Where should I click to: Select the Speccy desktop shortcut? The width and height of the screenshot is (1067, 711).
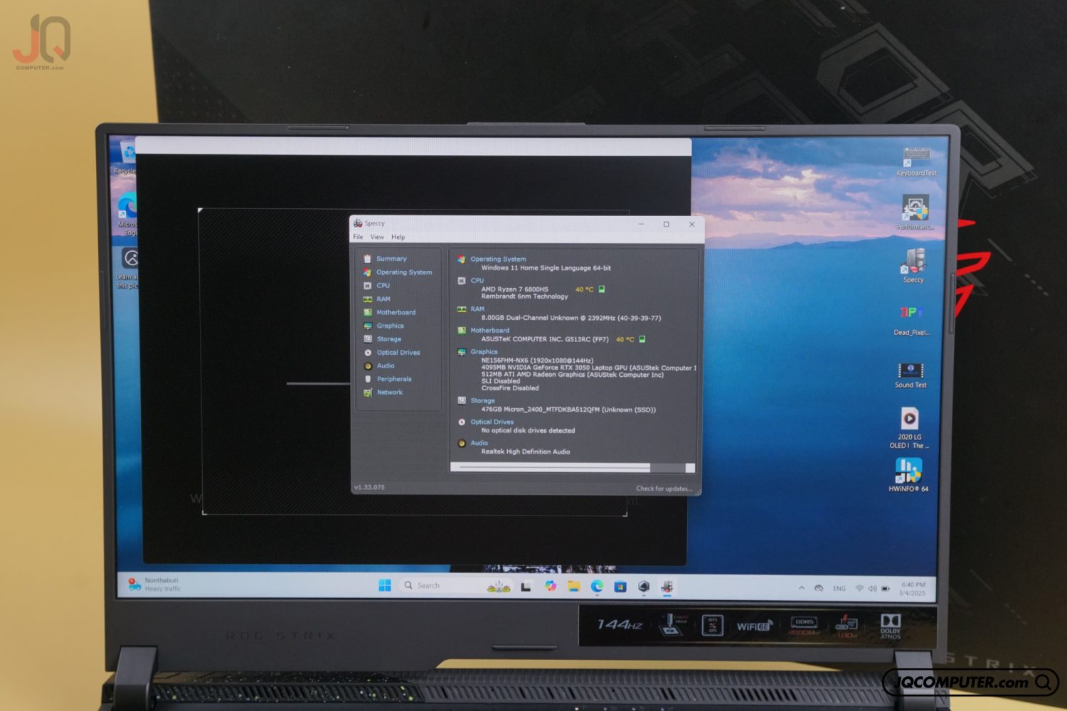coord(913,265)
